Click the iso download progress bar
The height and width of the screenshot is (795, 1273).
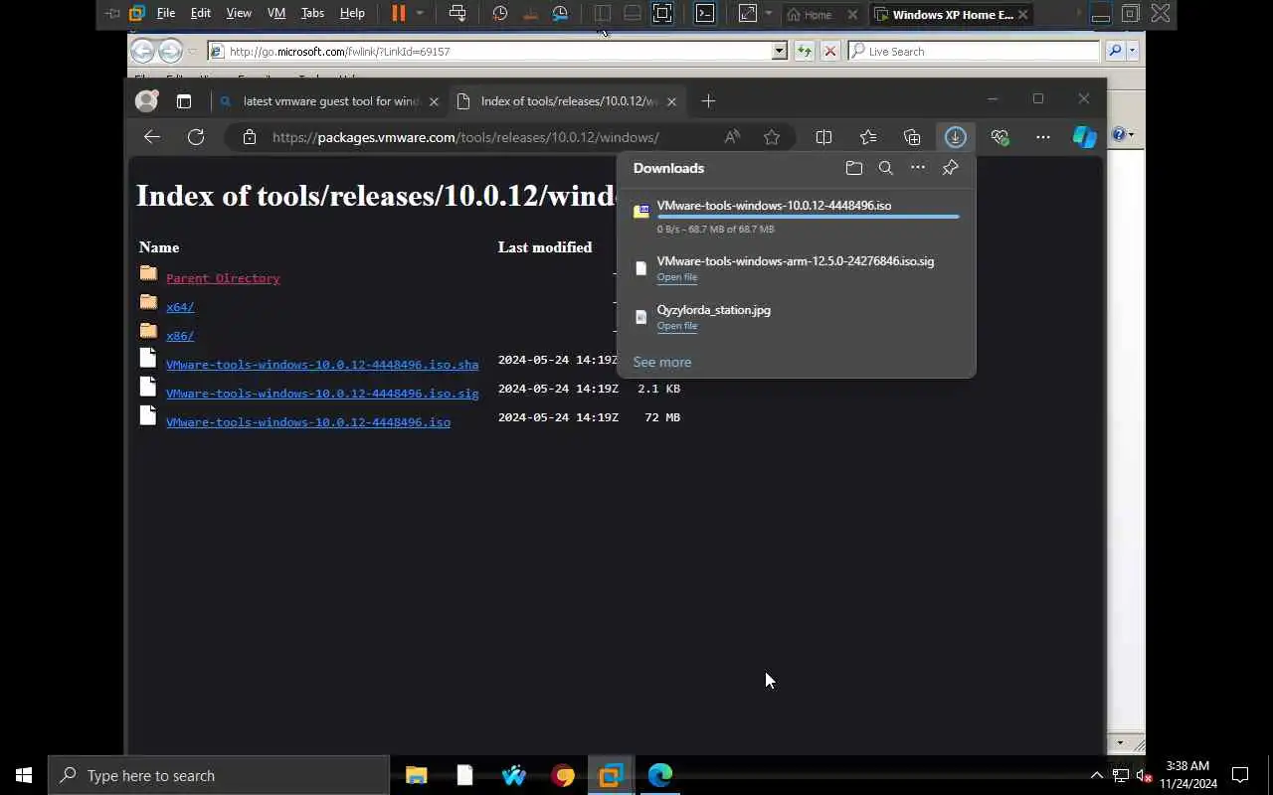tap(809, 217)
